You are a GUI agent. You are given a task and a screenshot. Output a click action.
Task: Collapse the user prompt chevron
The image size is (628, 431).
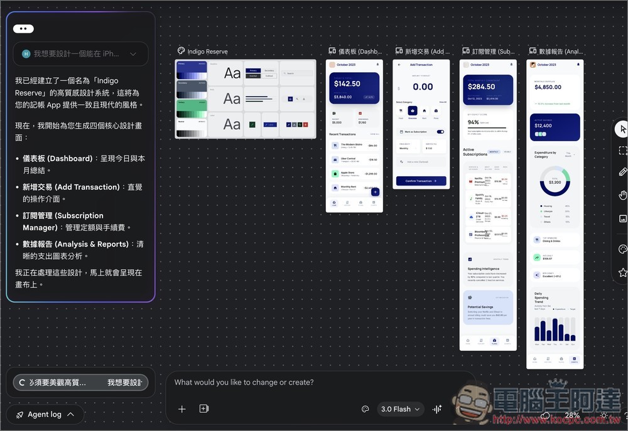click(x=133, y=54)
